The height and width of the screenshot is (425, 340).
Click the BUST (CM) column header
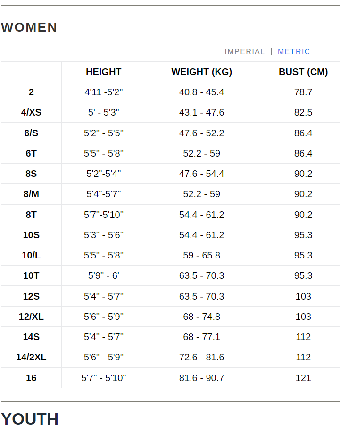303,72
